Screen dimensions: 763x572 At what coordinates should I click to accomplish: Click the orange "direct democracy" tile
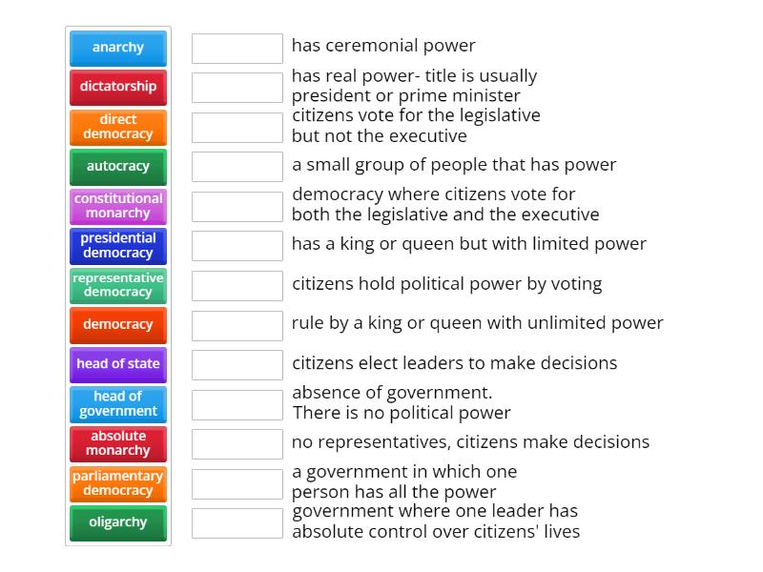pos(117,127)
